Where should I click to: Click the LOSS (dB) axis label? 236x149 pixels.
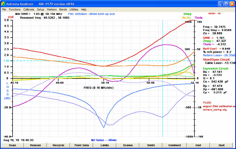(7, 91)
